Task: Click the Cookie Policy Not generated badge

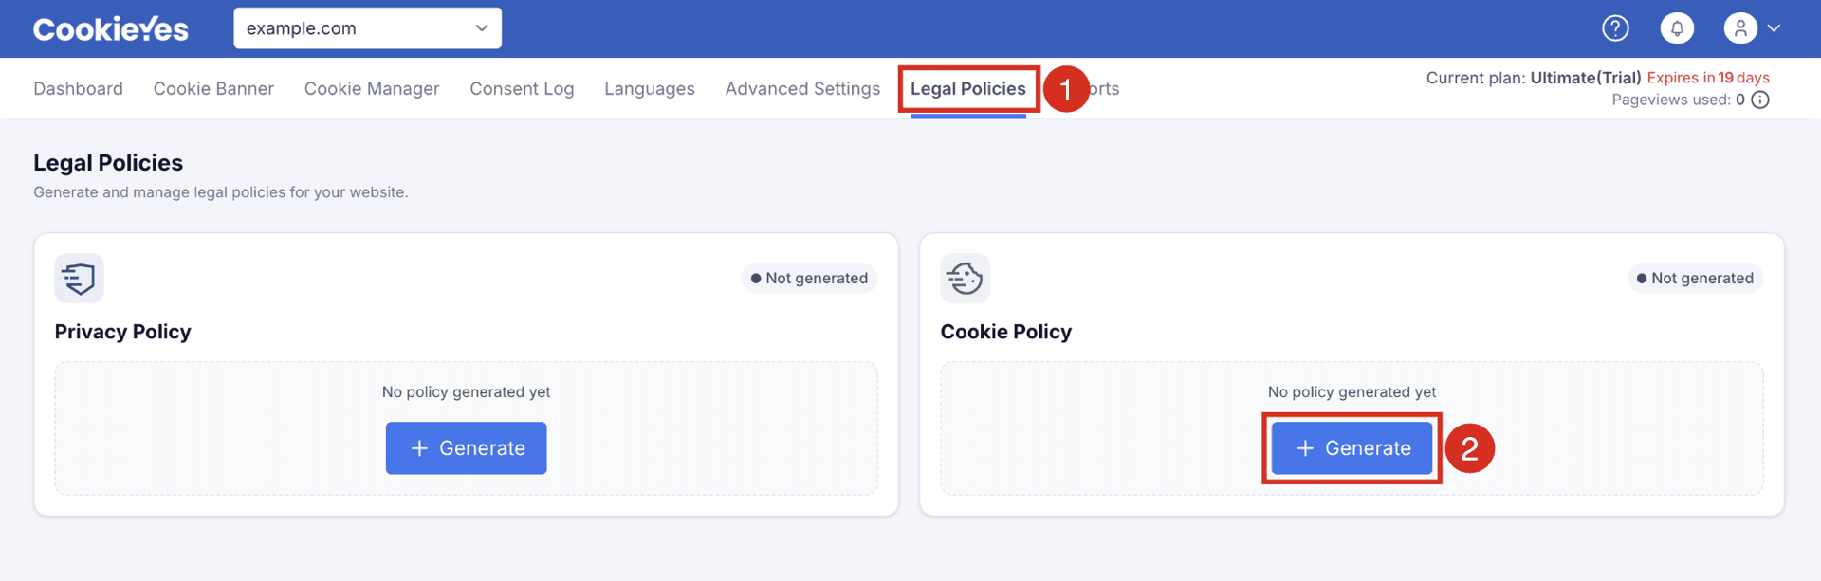Action: (x=1695, y=278)
